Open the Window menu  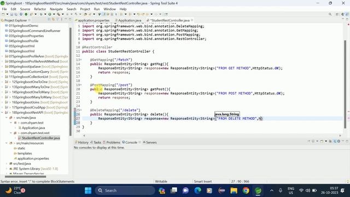(109, 9)
